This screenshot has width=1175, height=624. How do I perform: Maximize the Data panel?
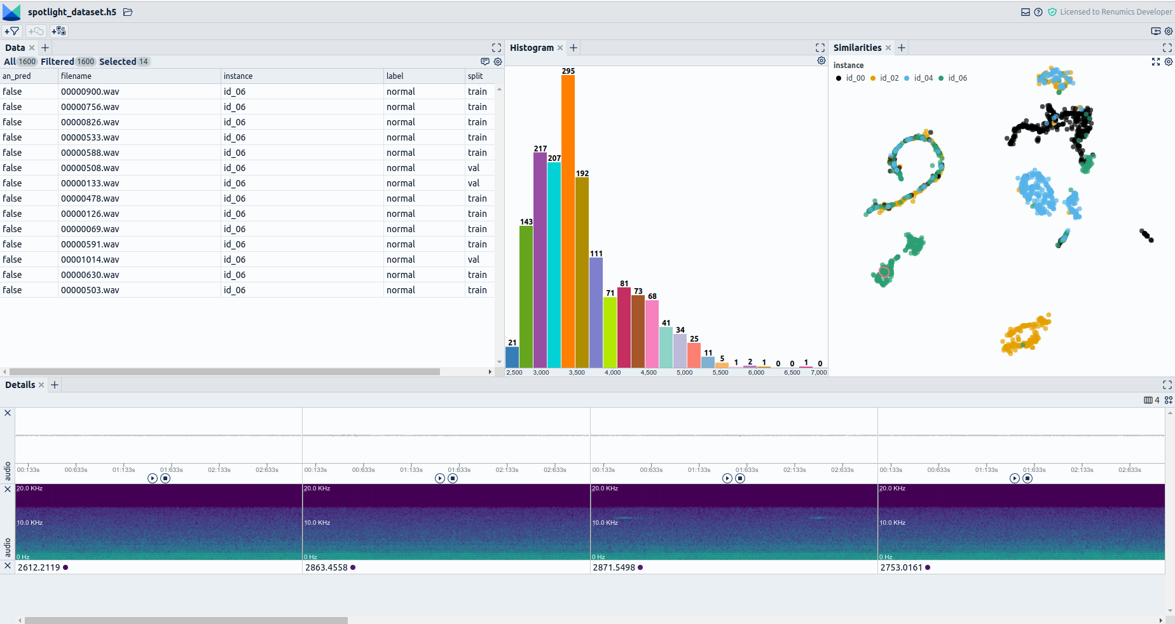click(497, 48)
